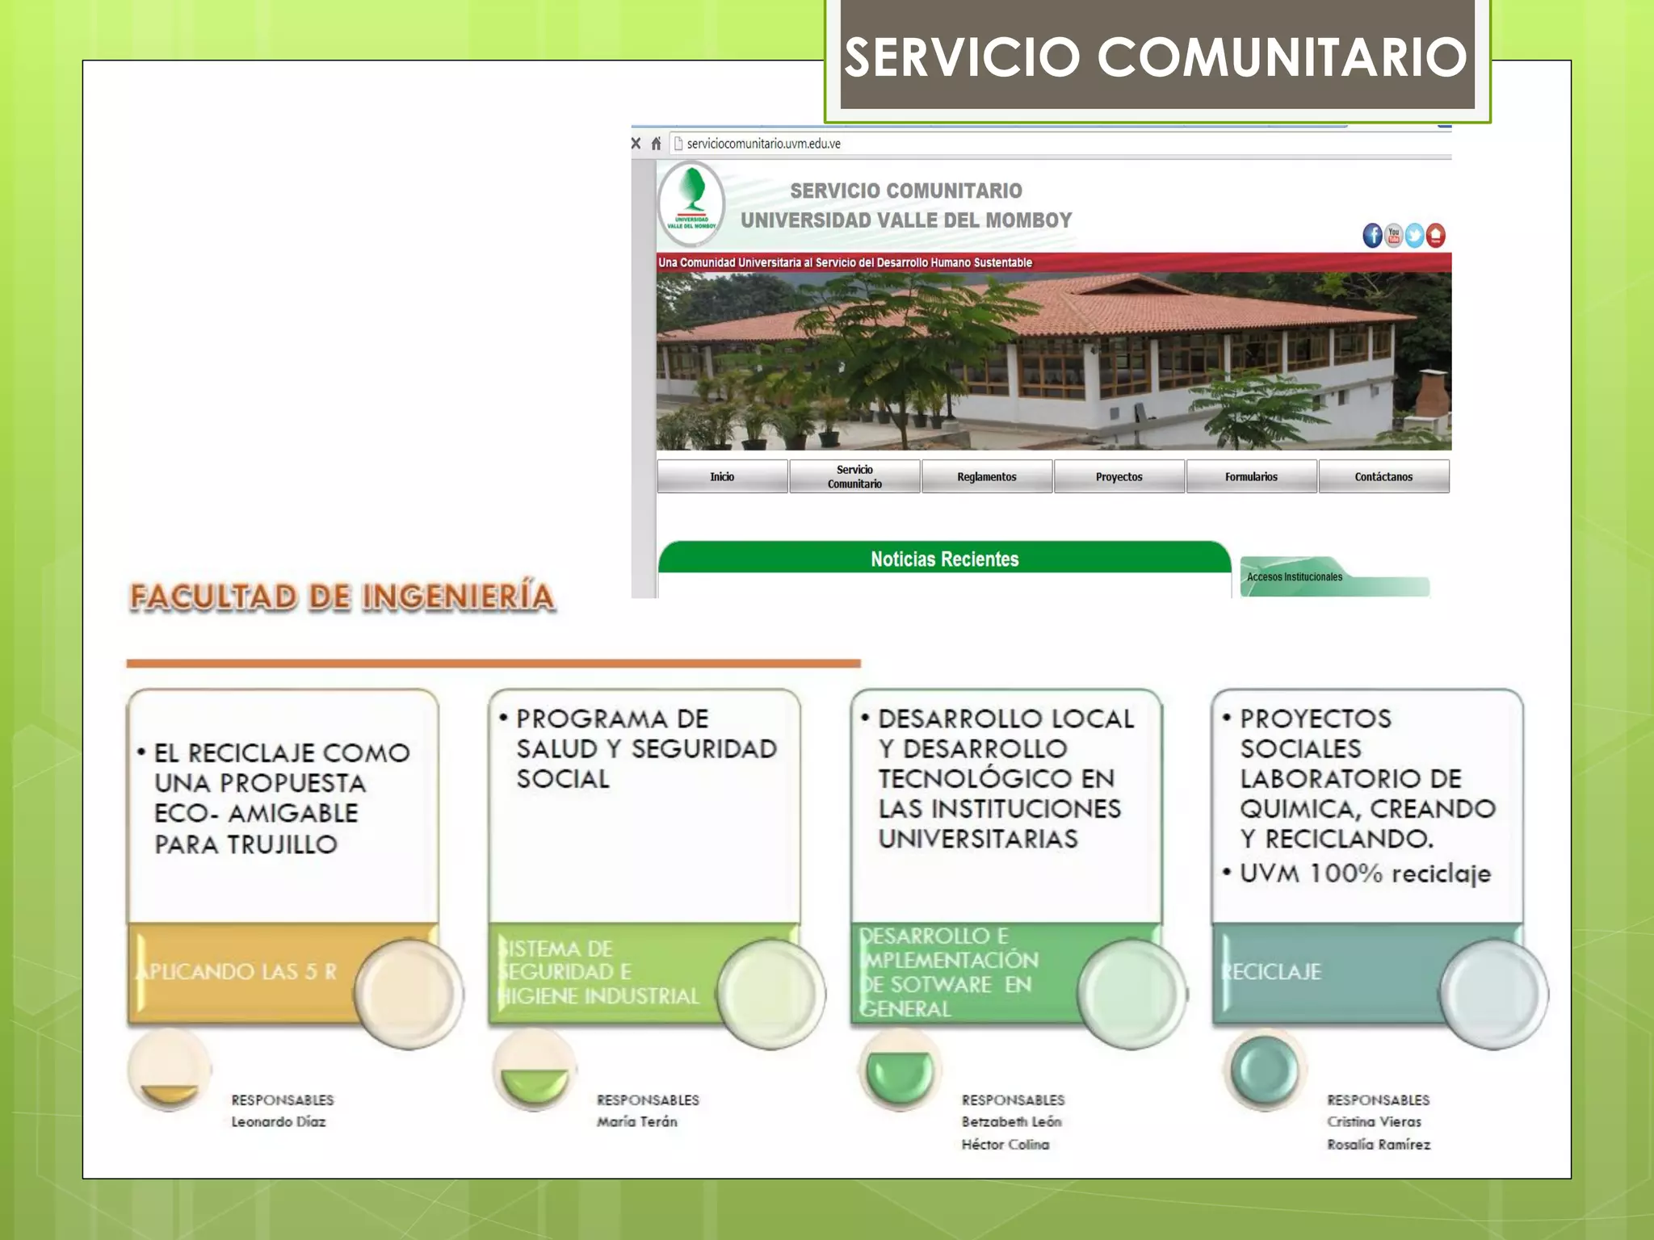Click RESPONSABLES label above Cristina Vieras
1654x1240 pixels.
point(1379,1100)
